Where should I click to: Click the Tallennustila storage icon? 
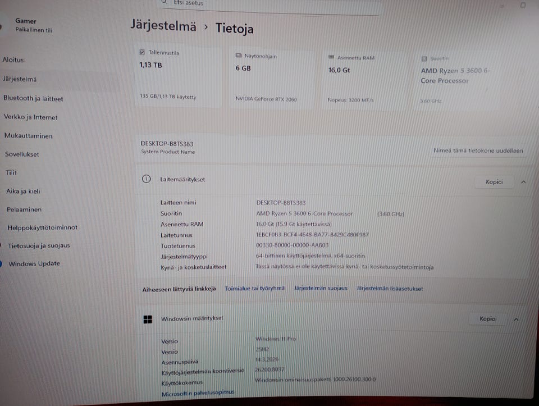(142, 52)
